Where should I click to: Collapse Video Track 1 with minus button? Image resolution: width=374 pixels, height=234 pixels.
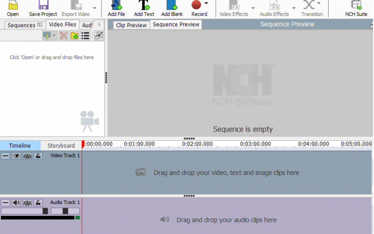pyautogui.click(x=6, y=156)
